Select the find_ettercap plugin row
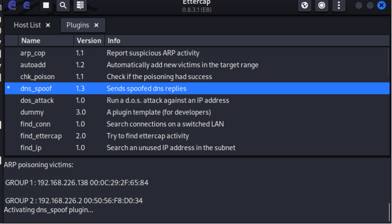 point(41,136)
